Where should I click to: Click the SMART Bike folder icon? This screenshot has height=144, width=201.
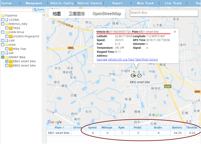tap(7, 57)
